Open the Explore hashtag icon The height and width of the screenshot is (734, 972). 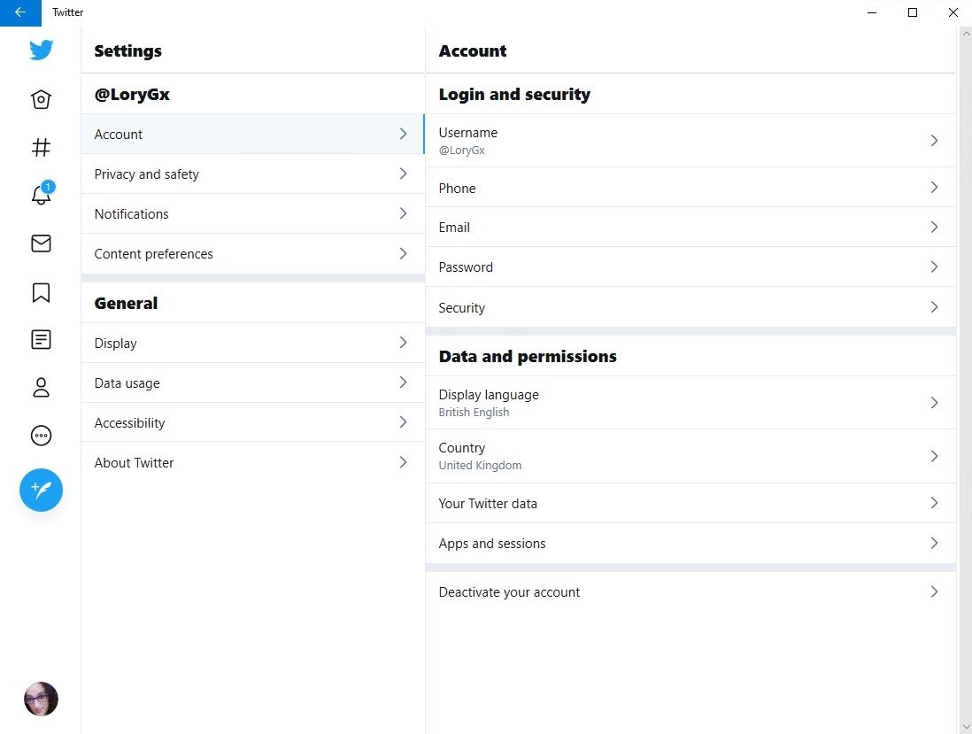(x=41, y=147)
